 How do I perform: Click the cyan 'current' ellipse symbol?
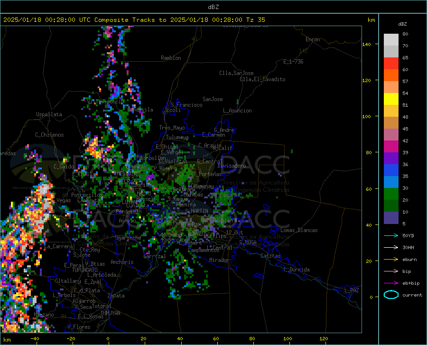(x=391, y=295)
